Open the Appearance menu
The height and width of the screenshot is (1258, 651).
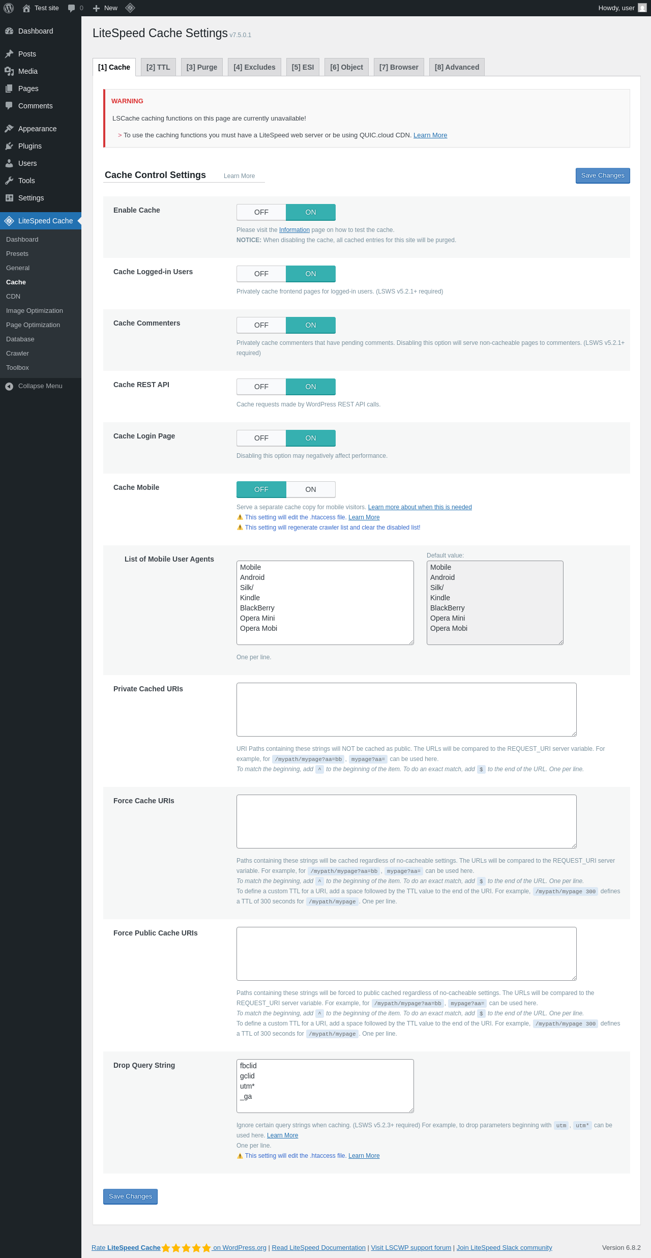point(41,129)
